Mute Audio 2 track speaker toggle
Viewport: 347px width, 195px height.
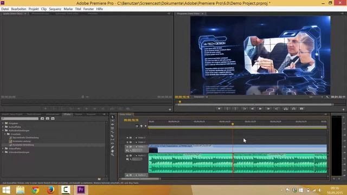pyautogui.click(x=127, y=175)
